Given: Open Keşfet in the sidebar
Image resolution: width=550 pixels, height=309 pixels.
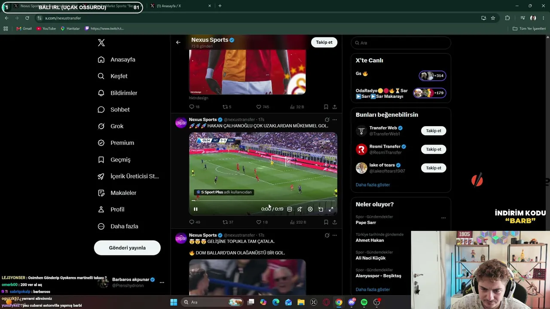Looking at the screenshot, I should (x=113, y=76).
